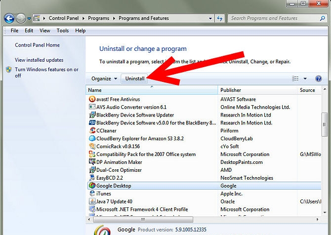Screen dimensions: 331x235
Task: Click publisher Apple Inc. cell
Action: (231, 194)
